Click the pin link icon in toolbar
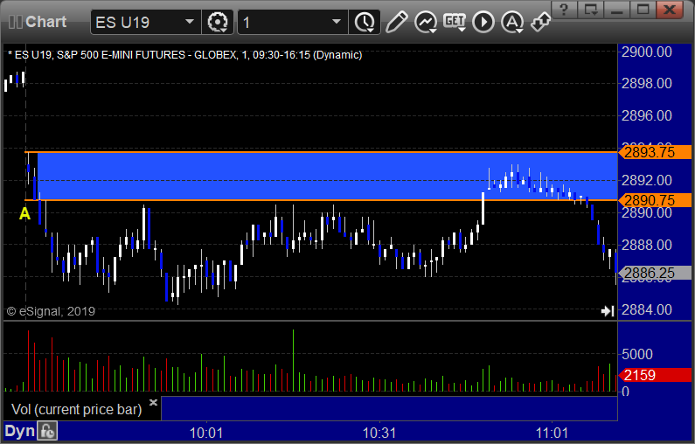 540,22
